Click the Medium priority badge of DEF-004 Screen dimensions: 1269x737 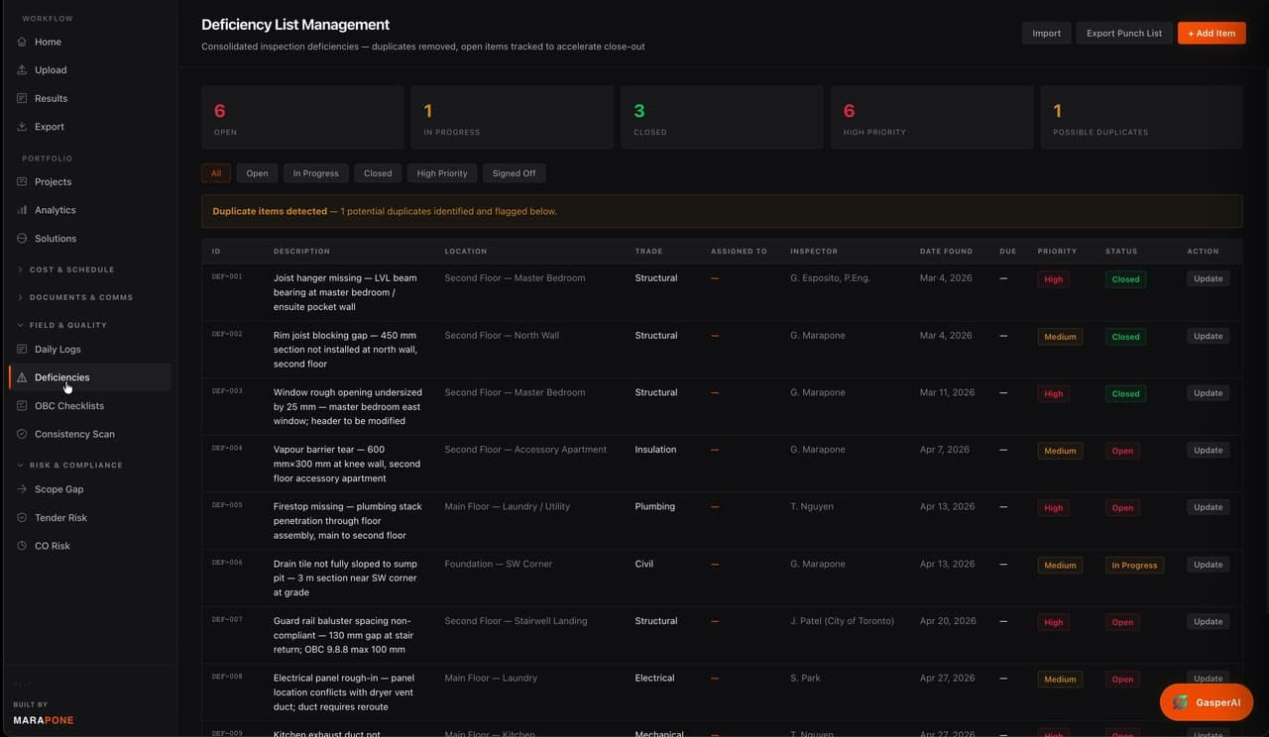coord(1060,451)
